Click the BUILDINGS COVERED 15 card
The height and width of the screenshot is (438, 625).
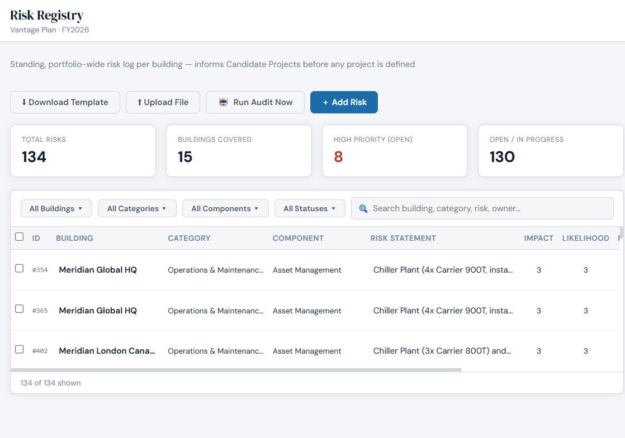(x=239, y=151)
